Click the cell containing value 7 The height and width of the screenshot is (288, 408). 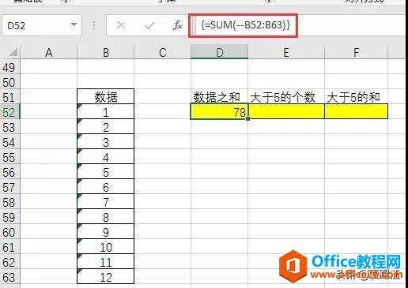coord(106,202)
